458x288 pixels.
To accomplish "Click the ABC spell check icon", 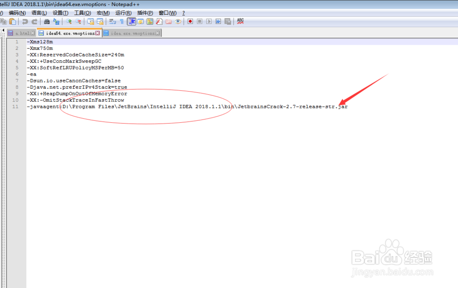I will [x=240, y=22].
